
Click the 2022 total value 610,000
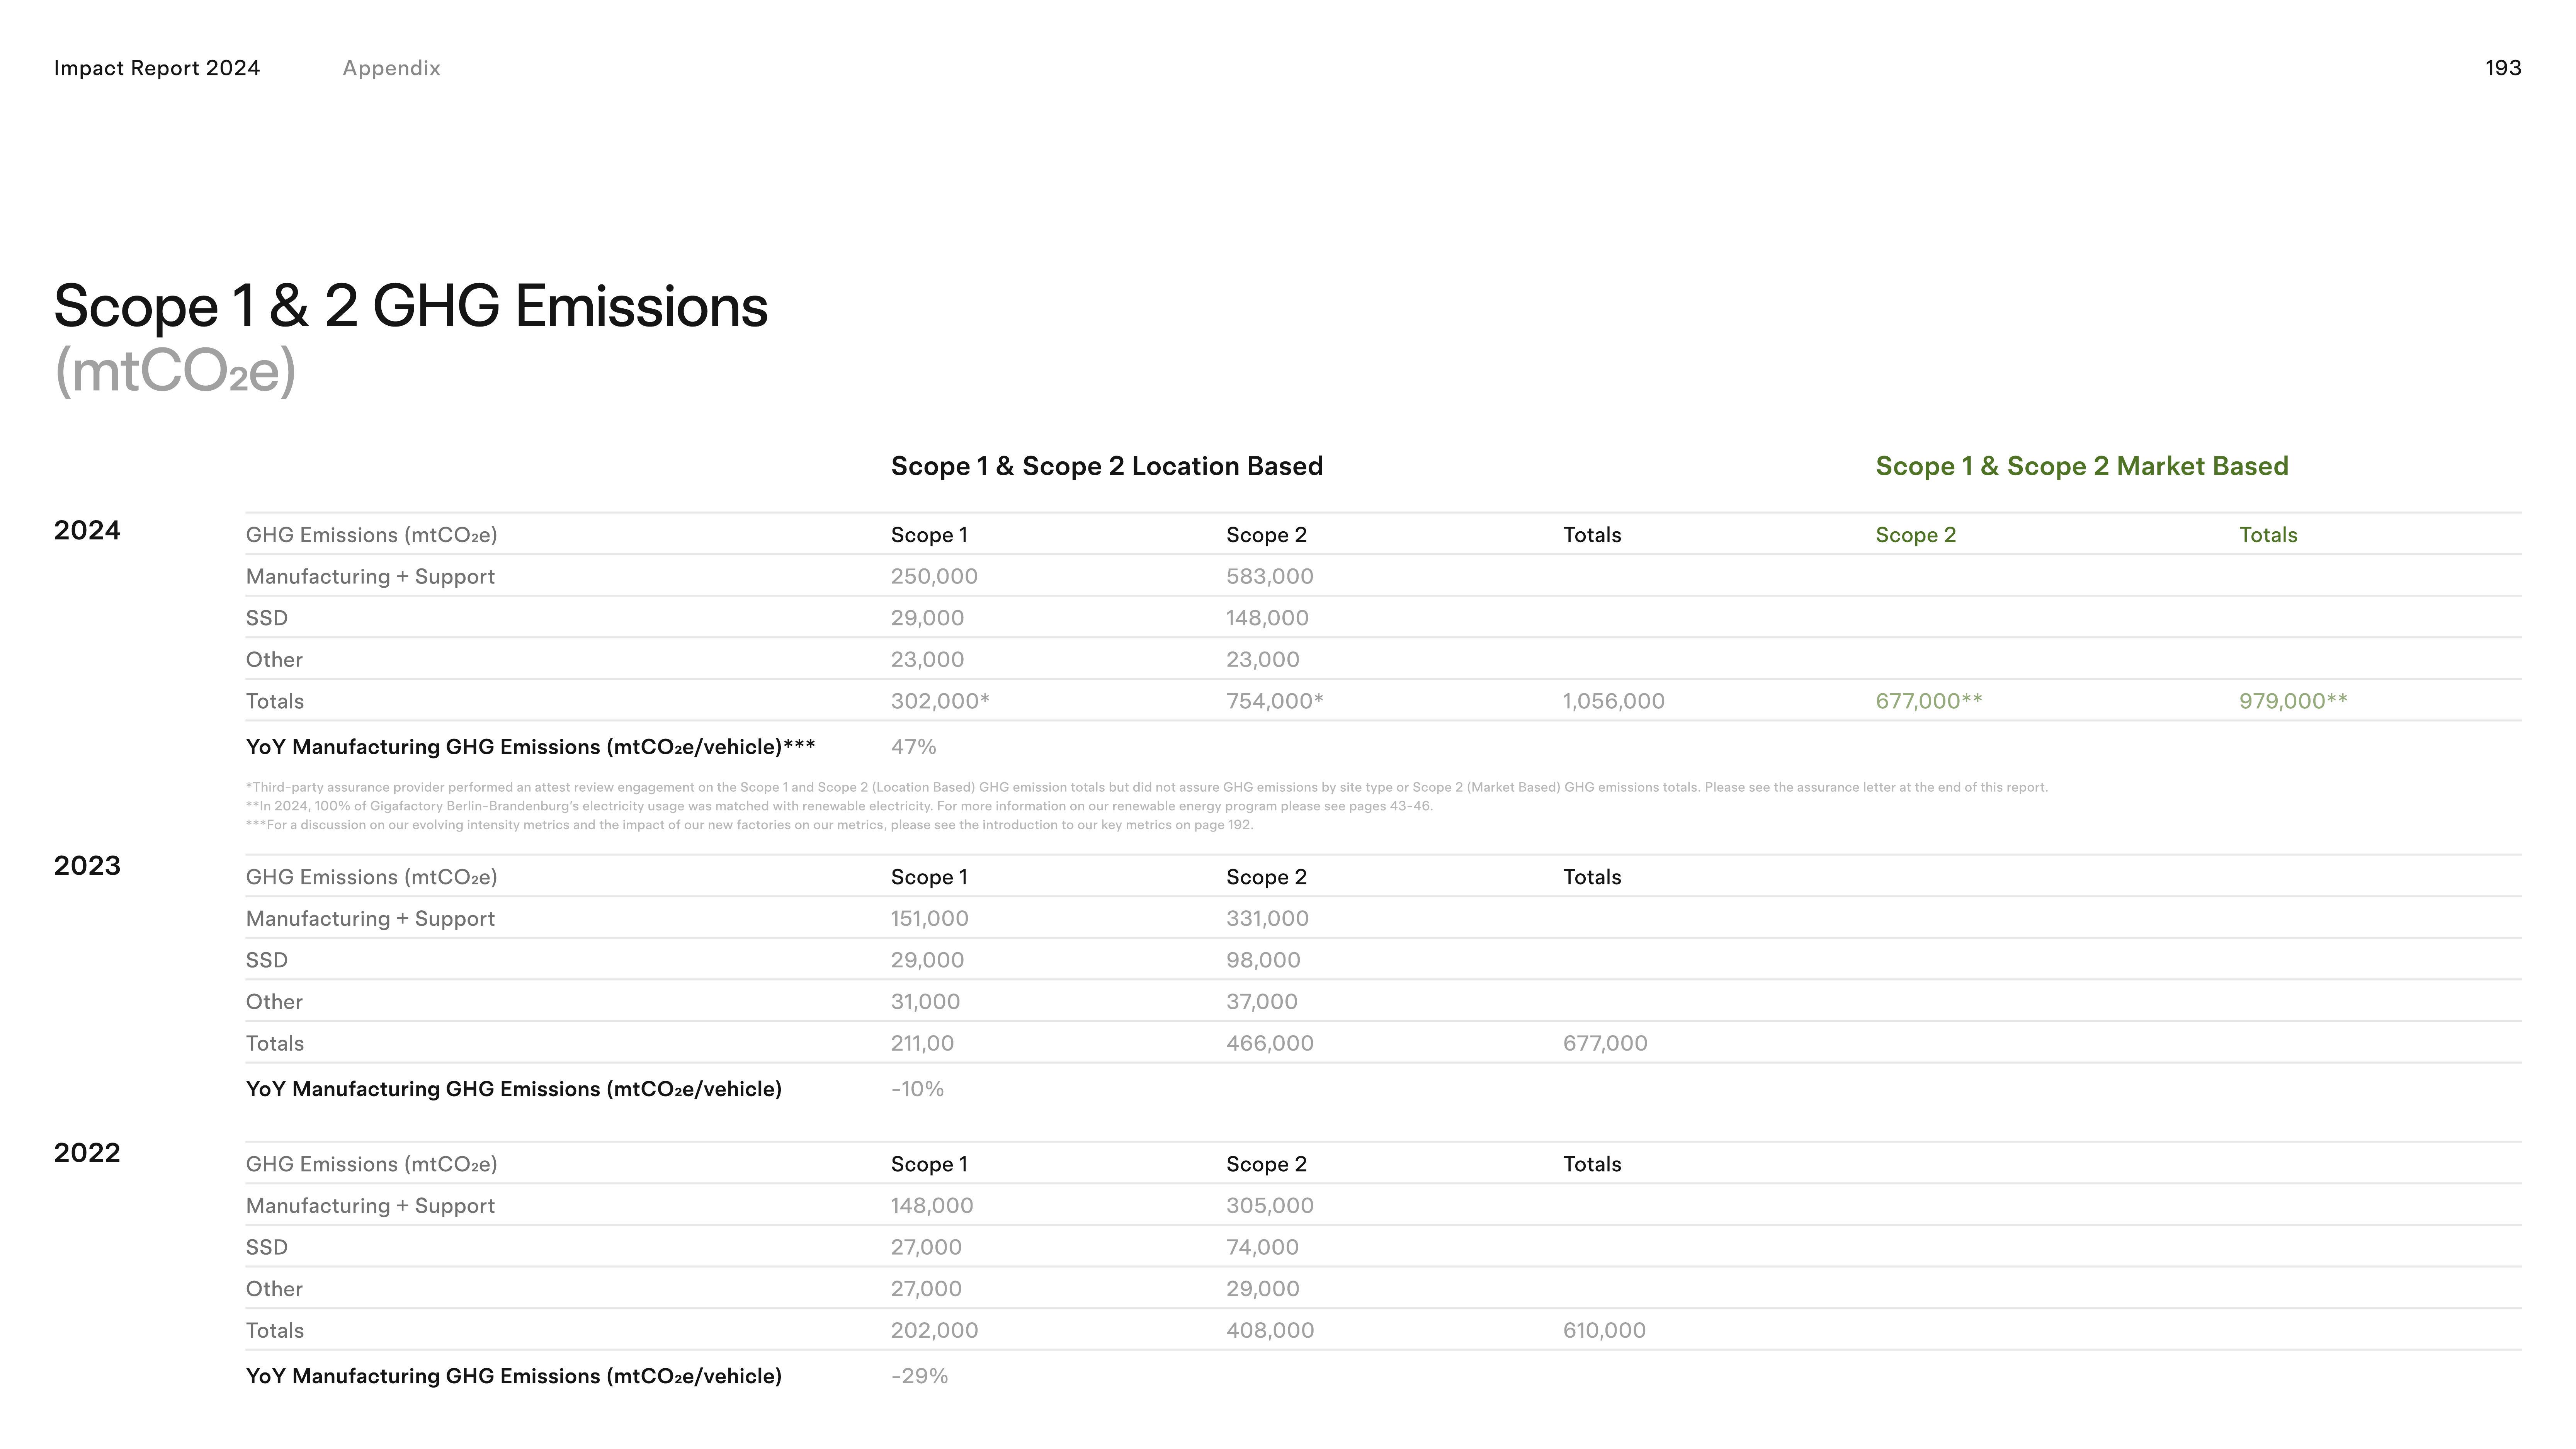pyautogui.click(x=1604, y=1330)
